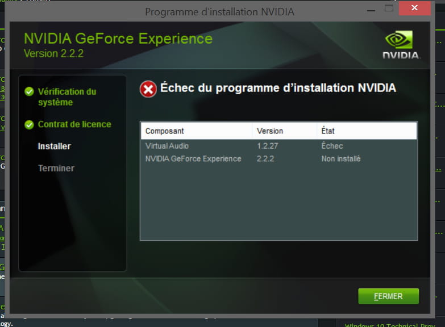Click the Échec status cell
Image resolution: width=445 pixels, height=327 pixels.
pos(332,145)
